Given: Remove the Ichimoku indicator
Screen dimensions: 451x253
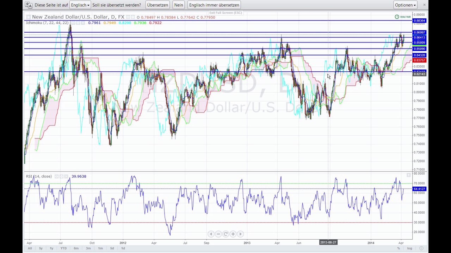Looking at the screenshot, I should click(83, 23).
